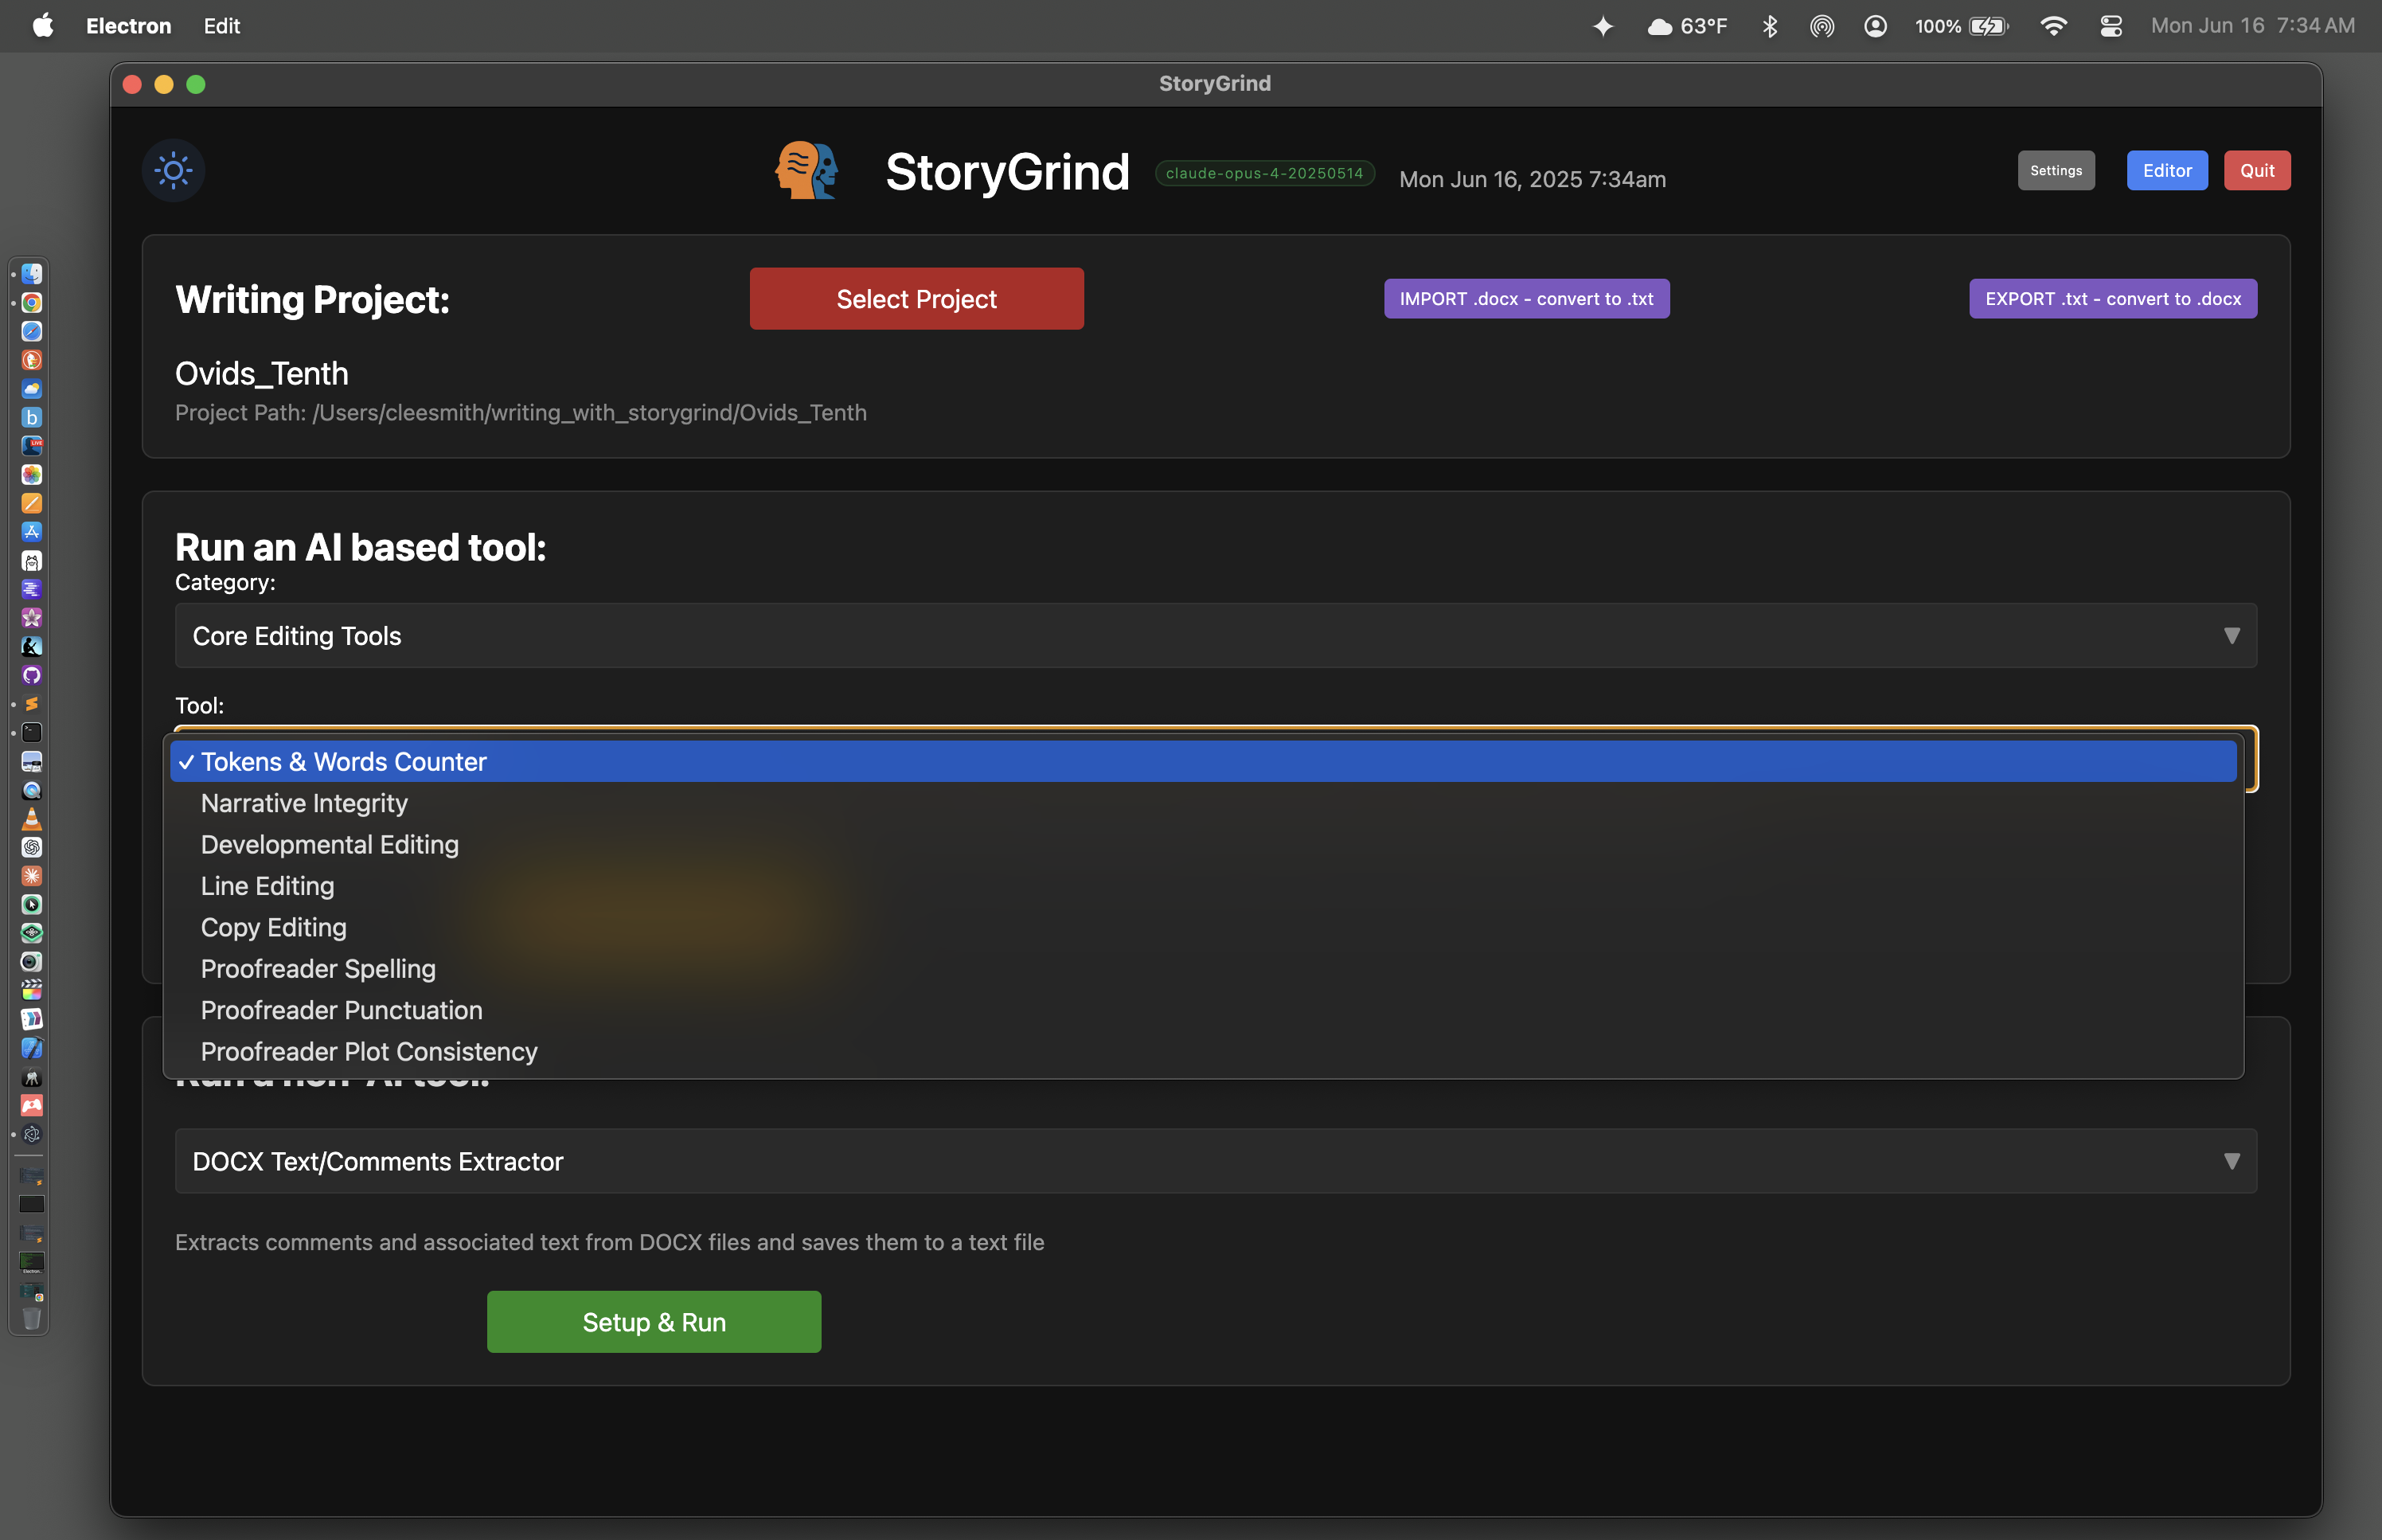Open the Apple menu
The height and width of the screenshot is (1540, 2382).
[42, 26]
